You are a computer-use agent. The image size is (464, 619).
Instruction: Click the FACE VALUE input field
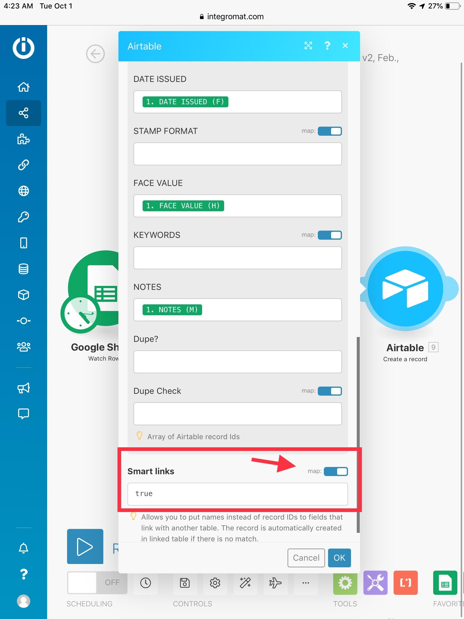tap(238, 206)
